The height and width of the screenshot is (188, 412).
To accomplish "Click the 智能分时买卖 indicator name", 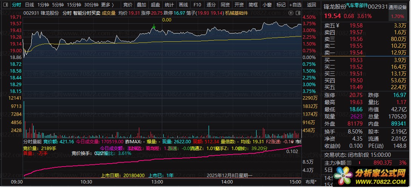I will [87, 13].
